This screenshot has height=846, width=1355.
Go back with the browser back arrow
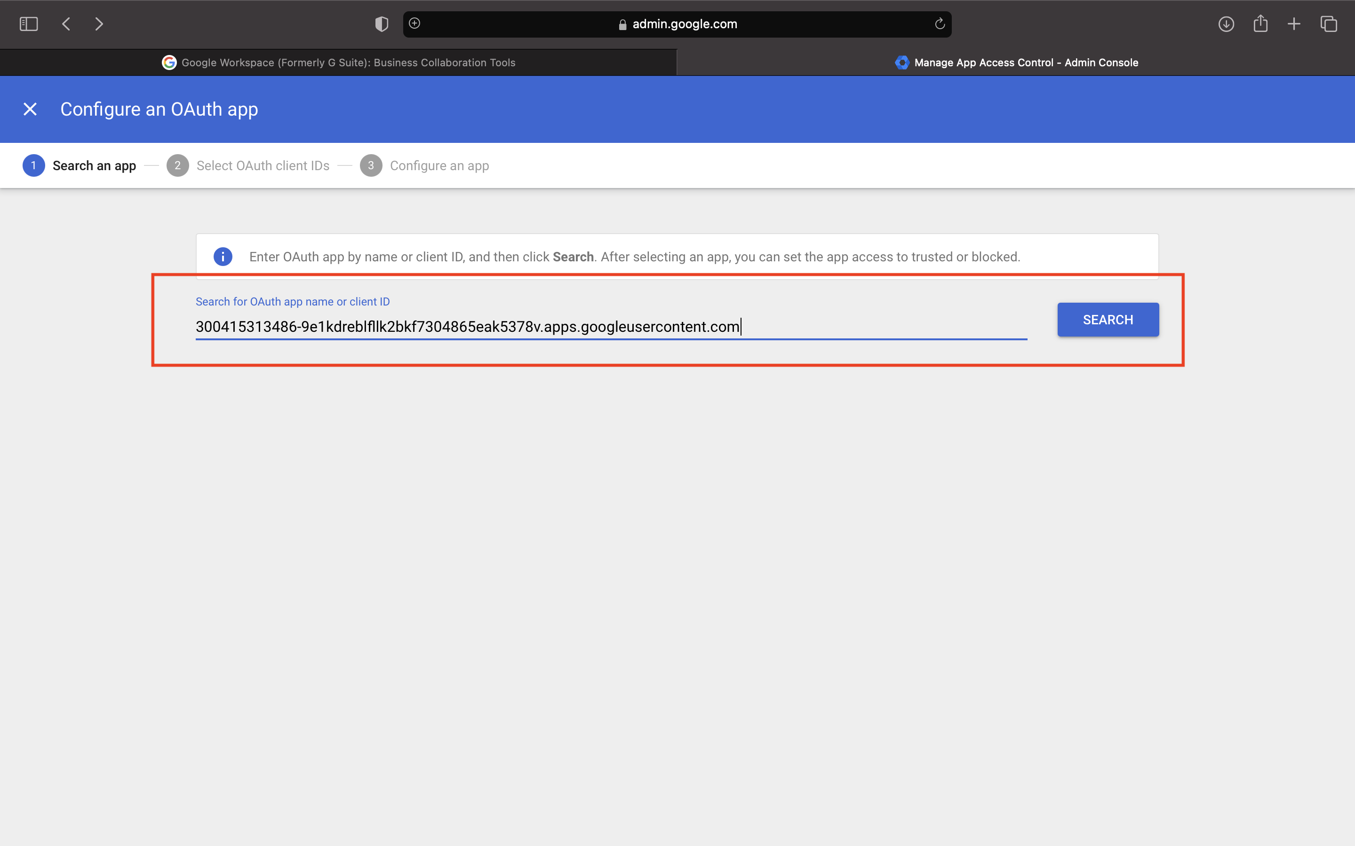[x=66, y=24]
